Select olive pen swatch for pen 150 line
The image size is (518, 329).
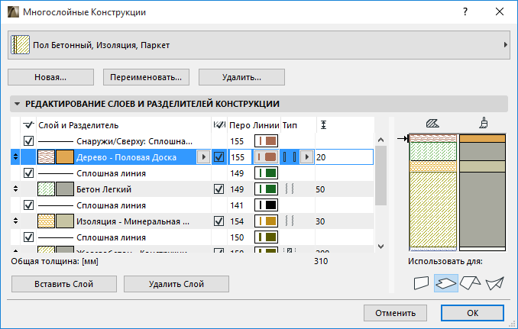coord(267,237)
